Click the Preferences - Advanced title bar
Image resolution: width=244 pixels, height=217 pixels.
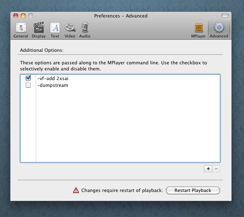(x=121, y=16)
